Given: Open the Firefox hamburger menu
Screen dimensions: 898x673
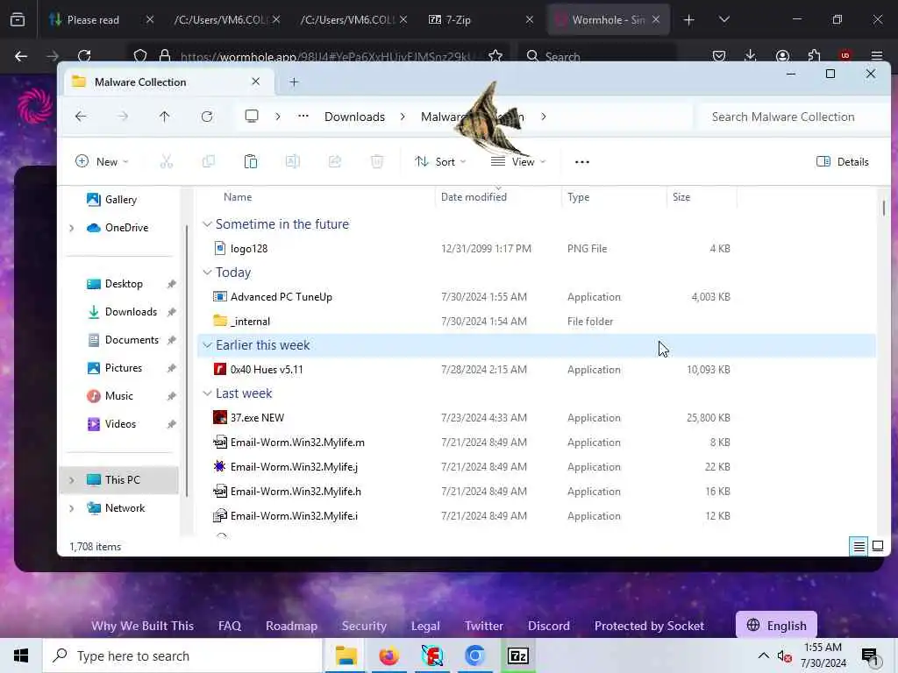Looking at the screenshot, I should (x=877, y=56).
